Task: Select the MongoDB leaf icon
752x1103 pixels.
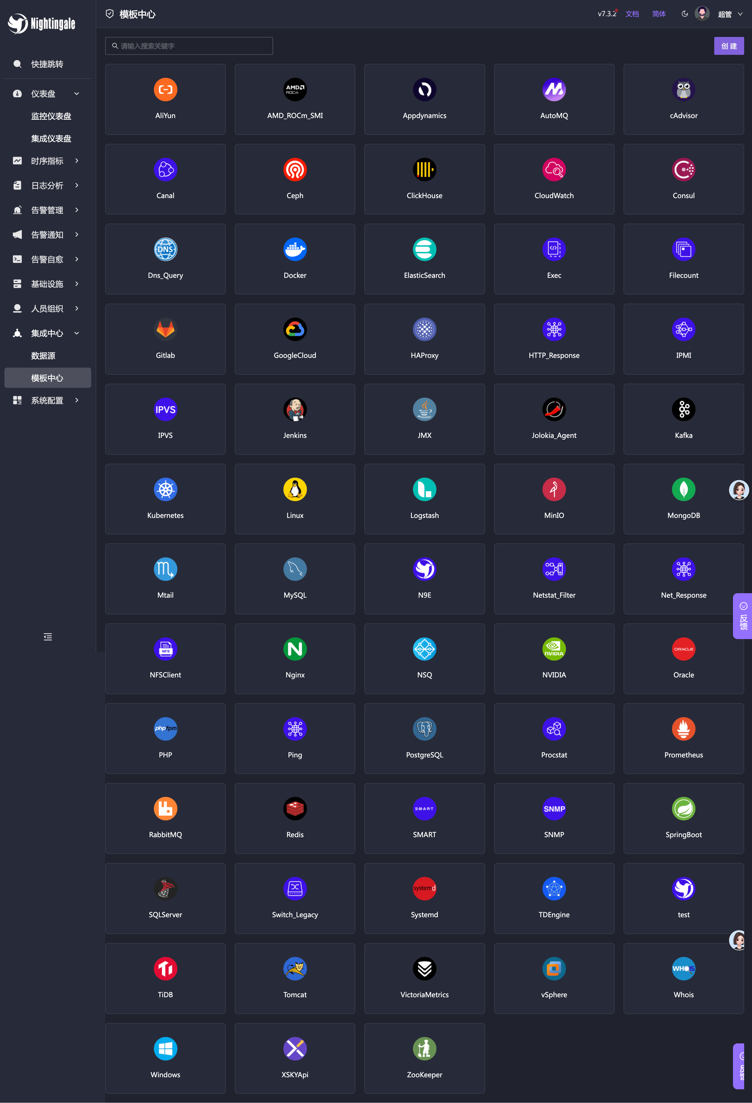Action: click(x=683, y=489)
